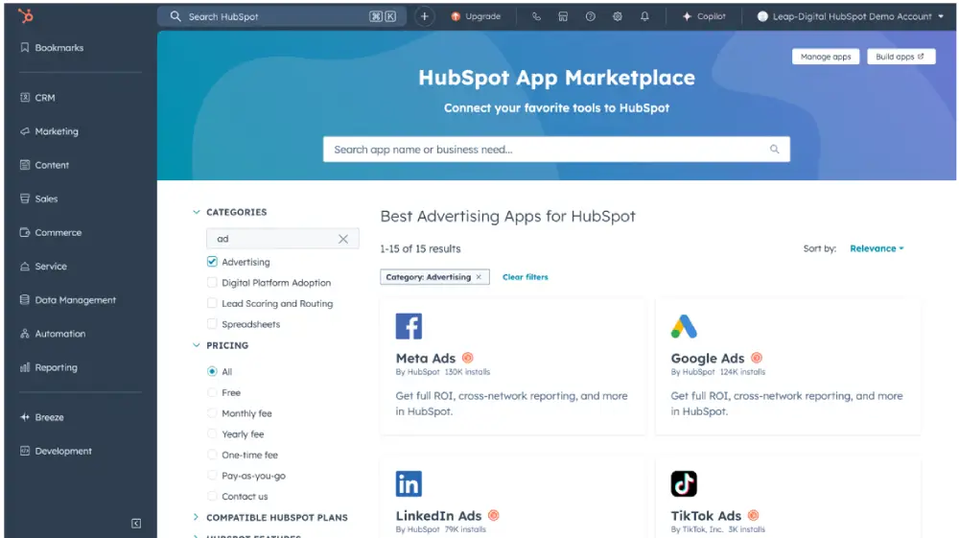Image resolution: width=959 pixels, height=538 pixels.
Task: Click the Facebook logo on Meta Ads
Action: (x=409, y=326)
